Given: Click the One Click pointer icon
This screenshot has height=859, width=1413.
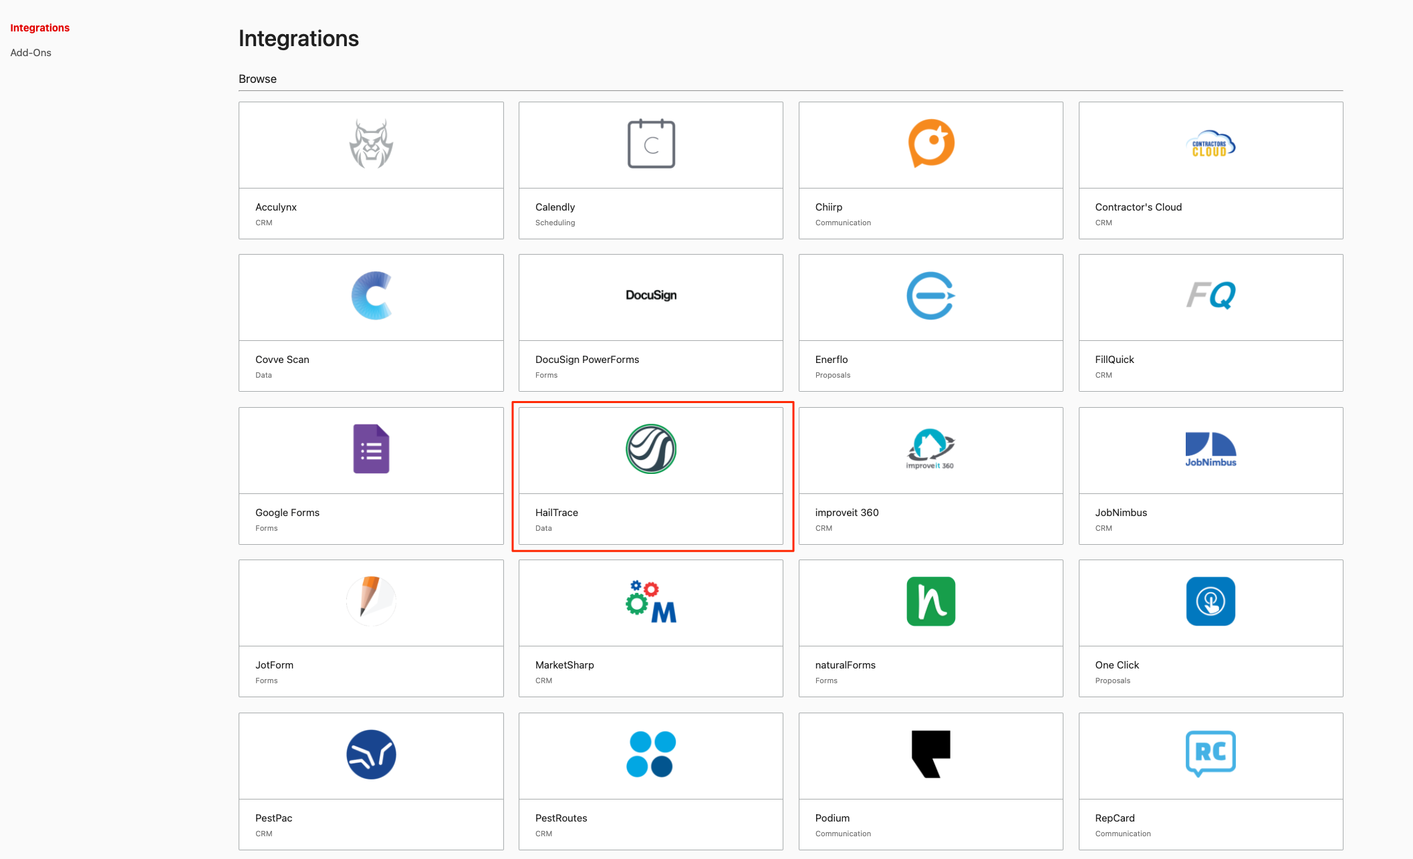Looking at the screenshot, I should (1210, 602).
